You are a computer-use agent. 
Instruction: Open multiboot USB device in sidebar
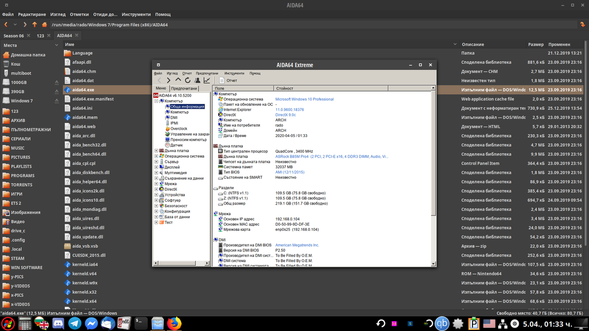click(21, 73)
